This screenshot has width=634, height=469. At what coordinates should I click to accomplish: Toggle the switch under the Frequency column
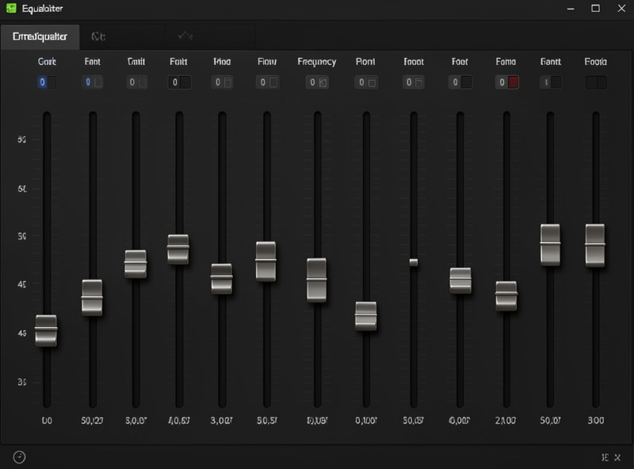(317, 82)
